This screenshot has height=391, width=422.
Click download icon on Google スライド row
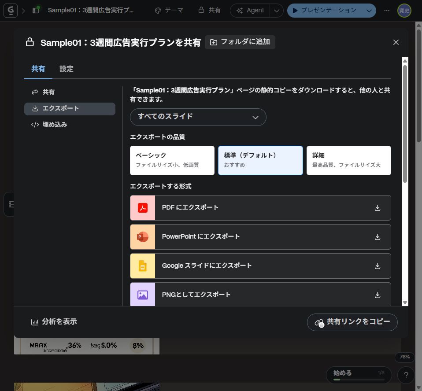(x=378, y=266)
